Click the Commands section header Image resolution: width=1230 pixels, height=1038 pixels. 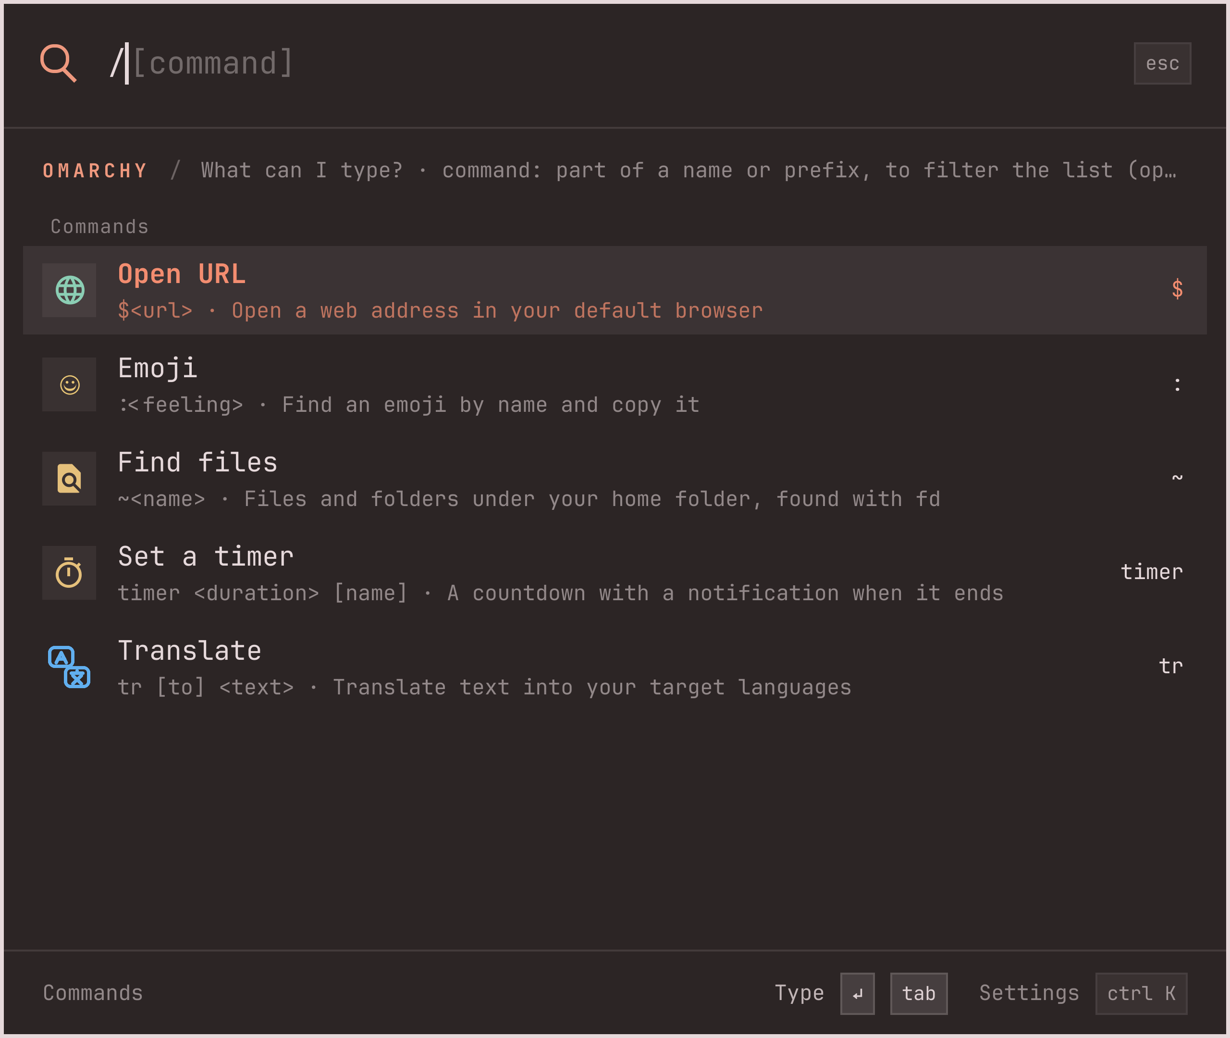(x=99, y=226)
